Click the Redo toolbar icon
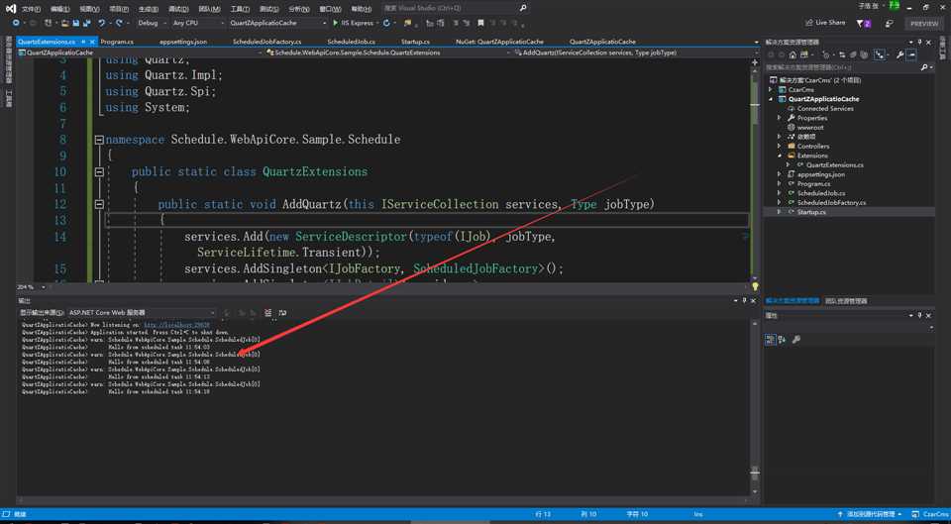The image size is (951, 524). (x=119, y=23)
